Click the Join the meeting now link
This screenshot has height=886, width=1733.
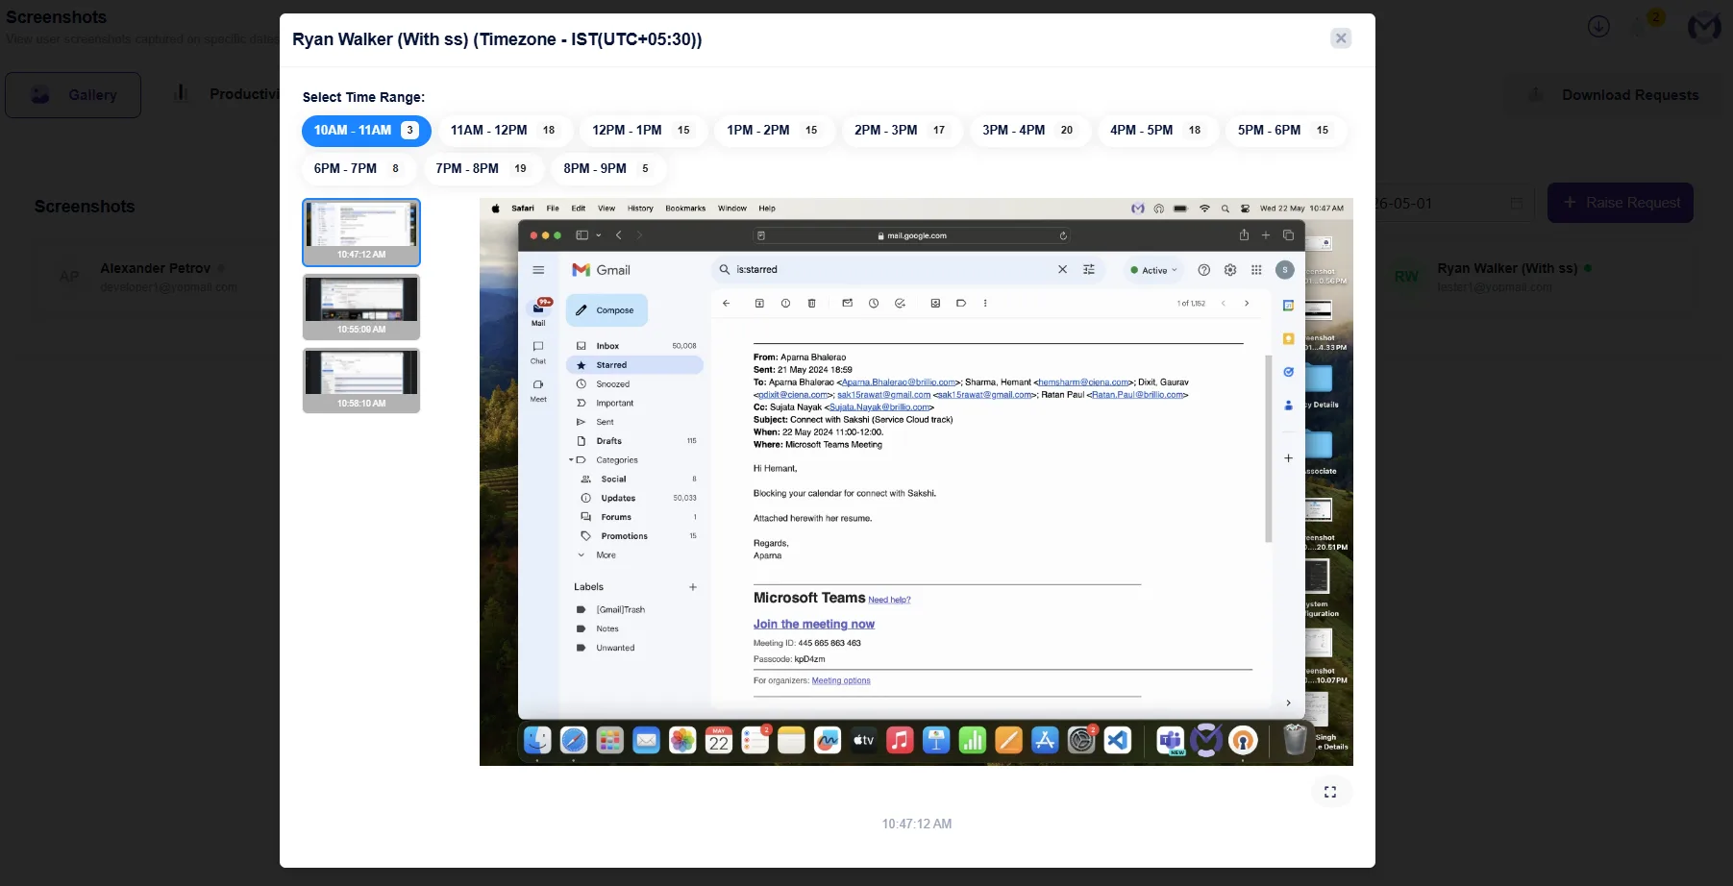pyautogui.click(x=814, y=625)
